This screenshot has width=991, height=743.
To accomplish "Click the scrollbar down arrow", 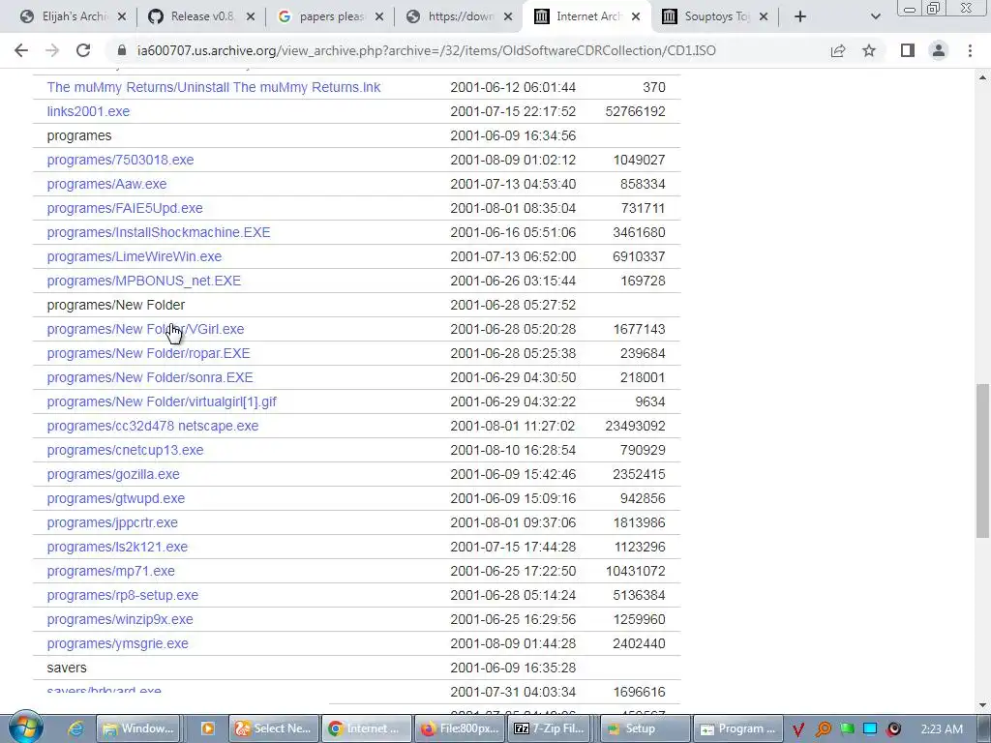I will tap(983, 705).
